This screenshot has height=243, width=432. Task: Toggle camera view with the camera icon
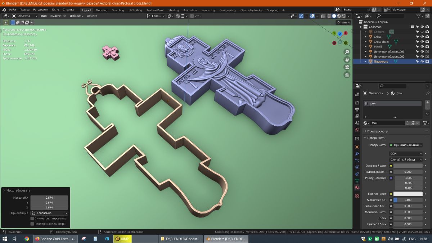(347, 67)
